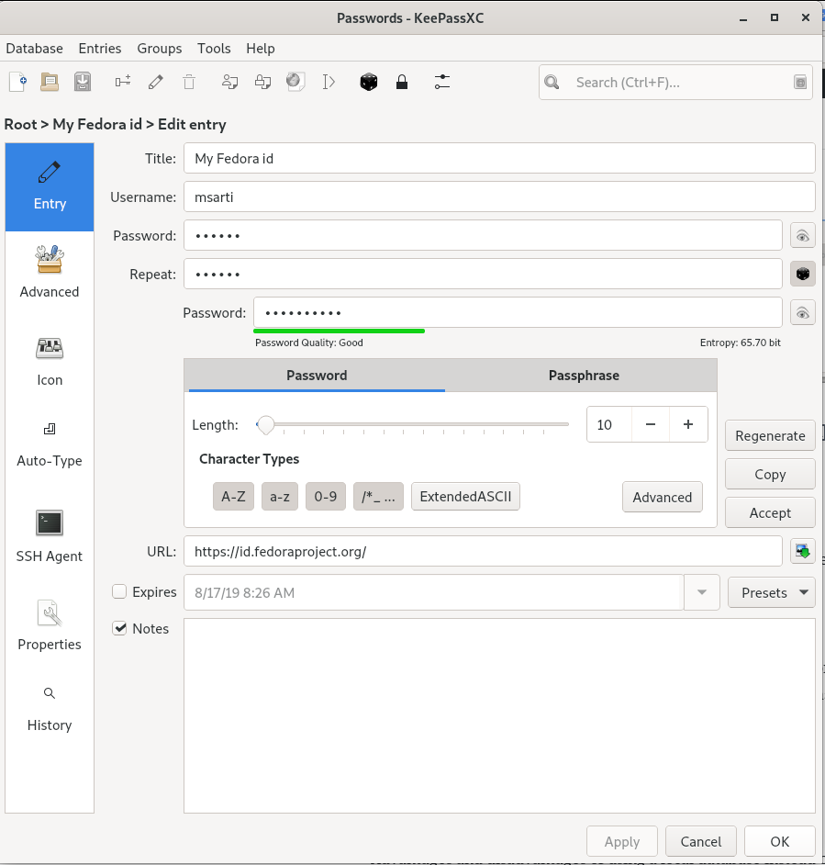The width and height of the screenshot is (825, 865).
Task: Toggle the A-Z uppercase character type
Action: coord(233,497)
